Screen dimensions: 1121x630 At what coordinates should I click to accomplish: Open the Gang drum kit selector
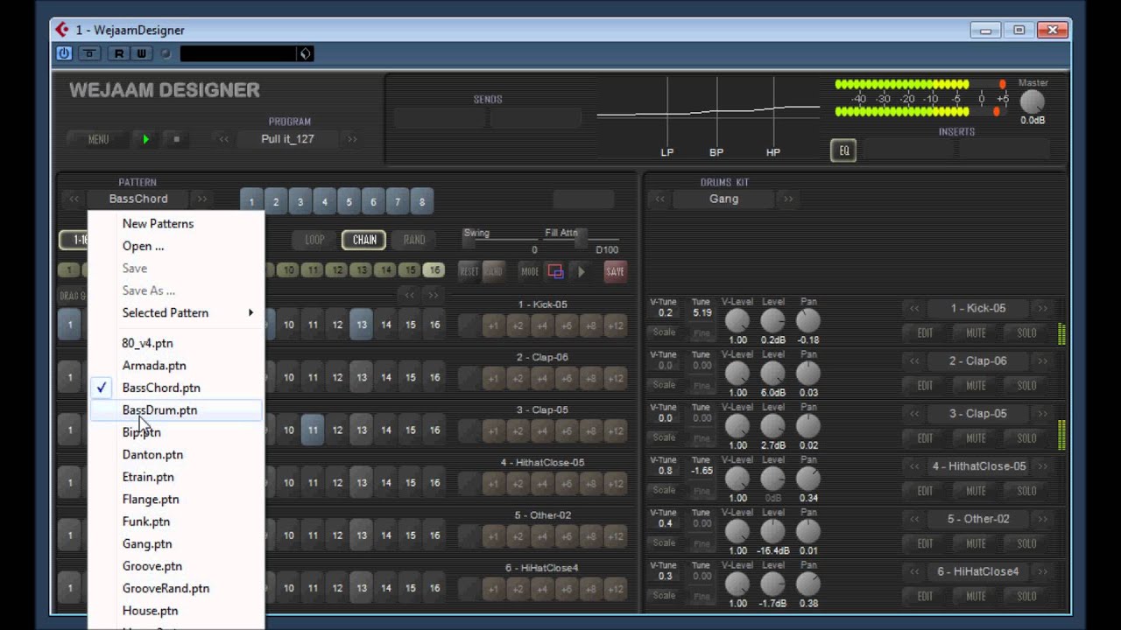pyautogui.click(x=724, y=199)
